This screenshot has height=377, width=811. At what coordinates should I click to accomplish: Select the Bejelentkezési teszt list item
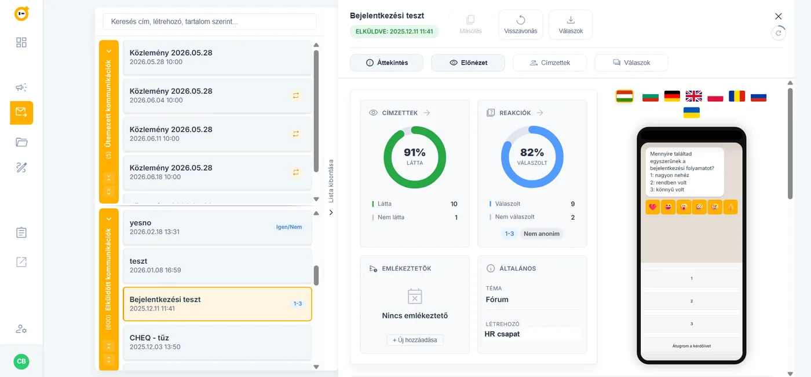[217, 304]
